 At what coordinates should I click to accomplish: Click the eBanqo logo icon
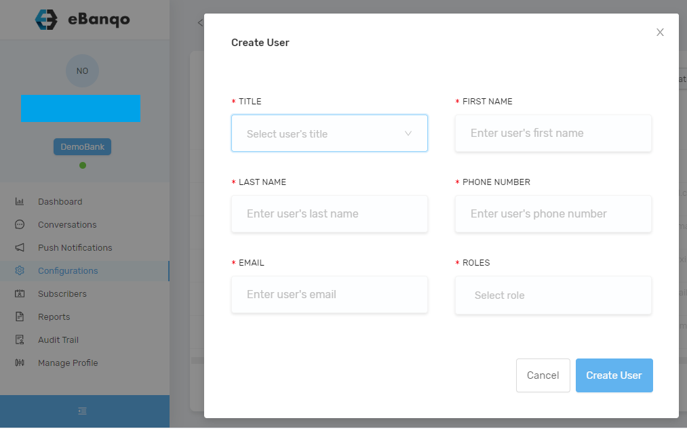[x=46, y=20]
